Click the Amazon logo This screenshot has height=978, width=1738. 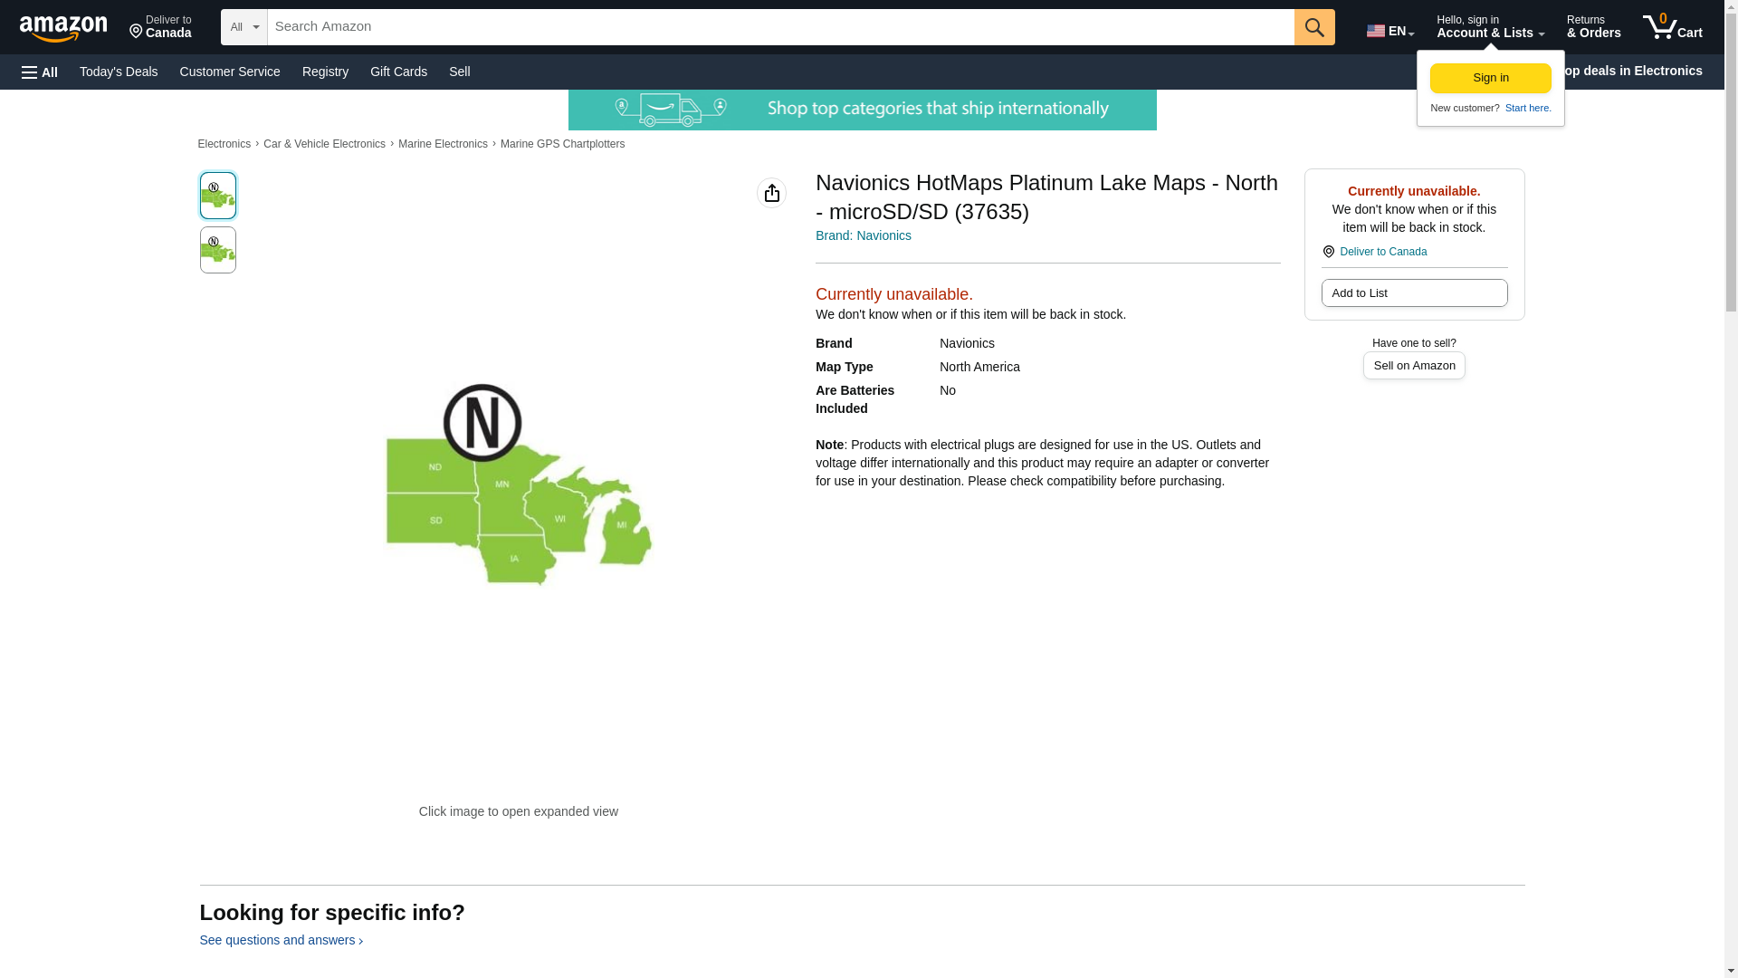click(63, 28)
